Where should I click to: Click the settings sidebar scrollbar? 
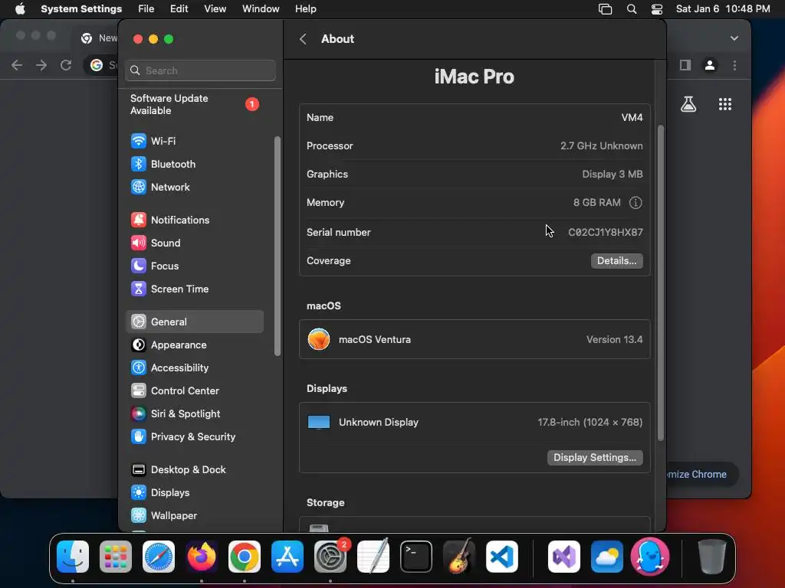(277, 246)
